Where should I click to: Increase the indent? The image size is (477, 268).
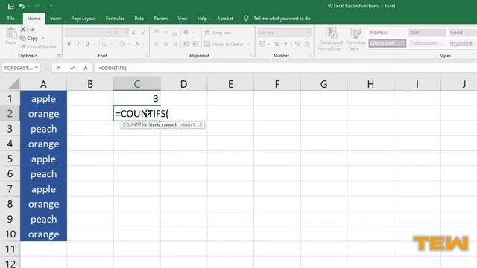click(x=195, y=44)
